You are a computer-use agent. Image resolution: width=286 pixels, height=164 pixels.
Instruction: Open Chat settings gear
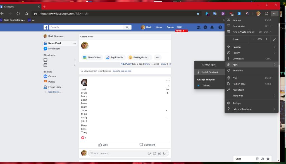pos(268,159)
